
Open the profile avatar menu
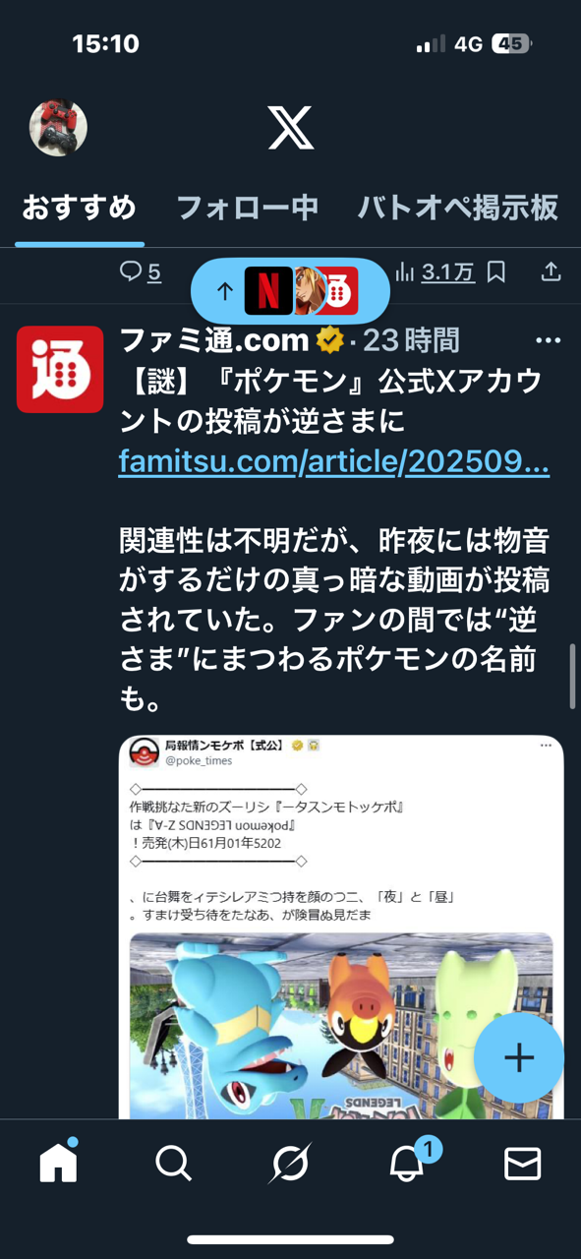tap(58, 127)
